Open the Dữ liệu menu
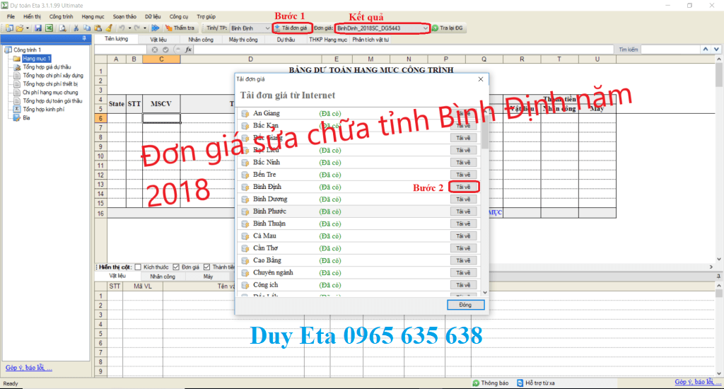 click(153, 17)
